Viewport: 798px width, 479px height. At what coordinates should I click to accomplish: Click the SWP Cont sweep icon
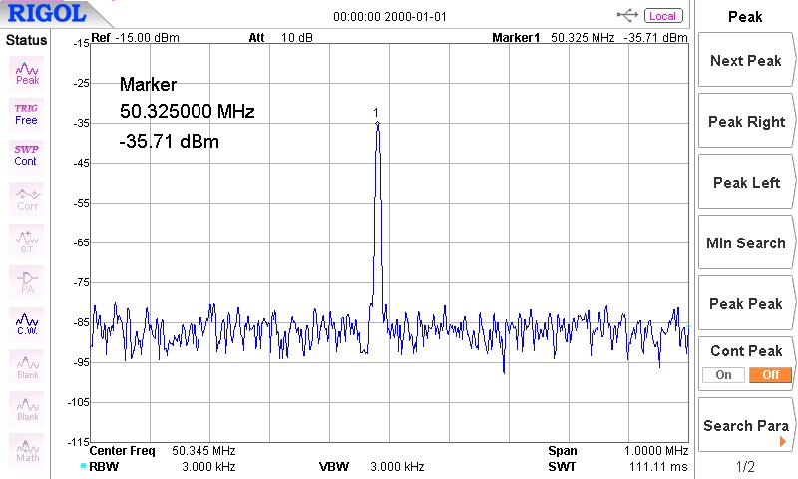click(27, 155)
